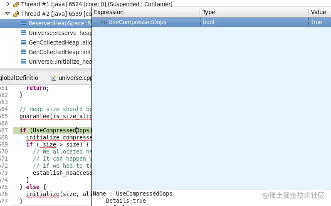Viewport: 331px width, 206px height.
Task: Click the 'return;' statement in code
Action: 37,88
